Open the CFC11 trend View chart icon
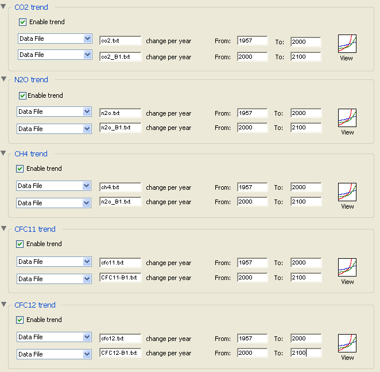 pyautogui.click(x=347, y=268)
